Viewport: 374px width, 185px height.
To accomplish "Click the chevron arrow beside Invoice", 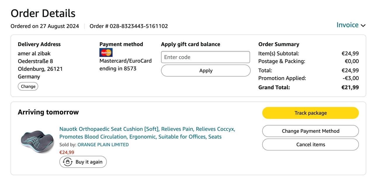I will (x=363, y=26).
